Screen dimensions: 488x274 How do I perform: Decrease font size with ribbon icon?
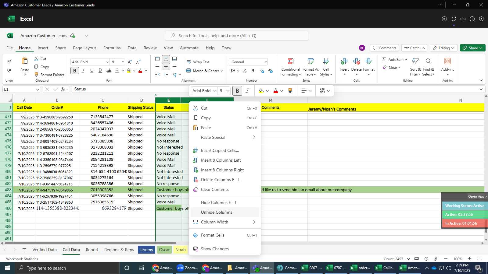[x=138, y=62]
